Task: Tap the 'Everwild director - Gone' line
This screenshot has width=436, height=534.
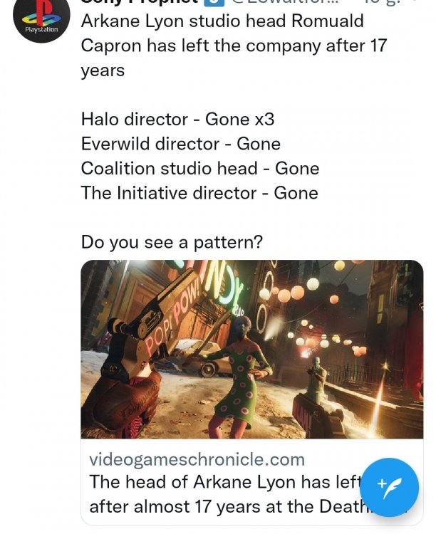Action: 181,144
